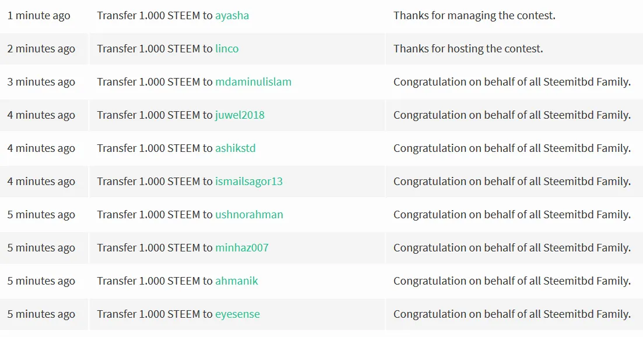Open juwel2018 user link
The image size is (643, 337).
(240, 115)
